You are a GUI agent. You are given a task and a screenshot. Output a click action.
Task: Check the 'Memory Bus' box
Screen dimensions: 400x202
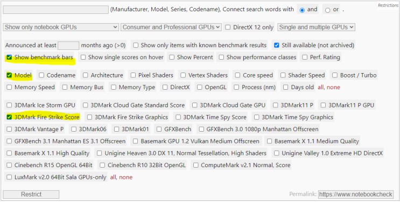65,88
